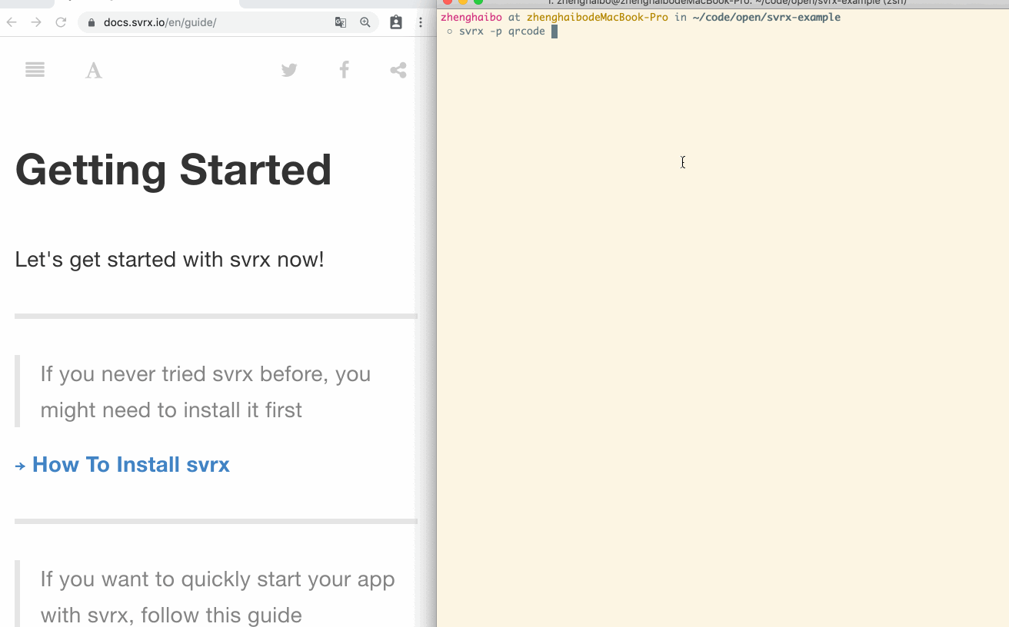Maximize the terminal with green button
This screenshot has width=1009, height=627.
(x=478, y=2)
